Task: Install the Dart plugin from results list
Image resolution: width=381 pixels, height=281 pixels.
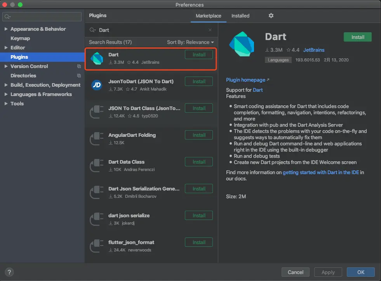Action: 199,54
